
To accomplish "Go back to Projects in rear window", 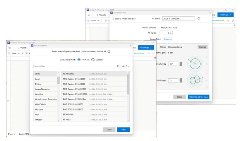I will (x=101, y=15).
